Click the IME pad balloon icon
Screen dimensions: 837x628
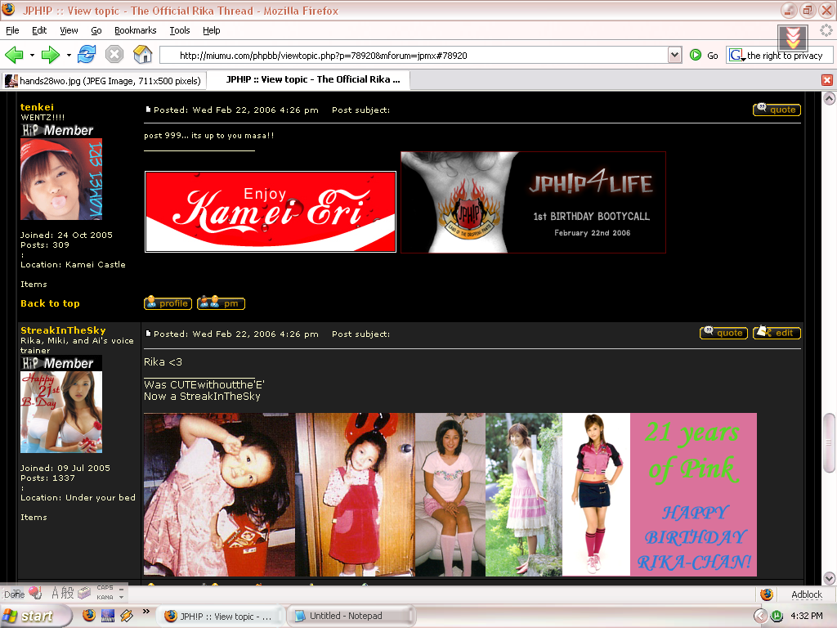tap(35, 592)
